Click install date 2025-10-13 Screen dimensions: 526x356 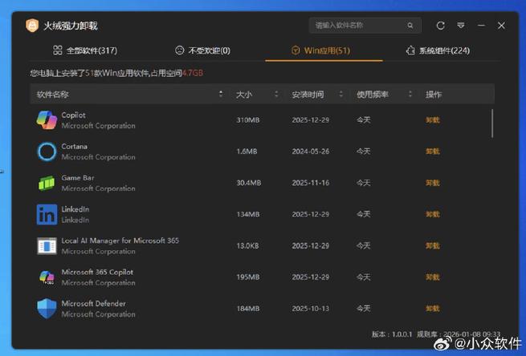(310, 309)
